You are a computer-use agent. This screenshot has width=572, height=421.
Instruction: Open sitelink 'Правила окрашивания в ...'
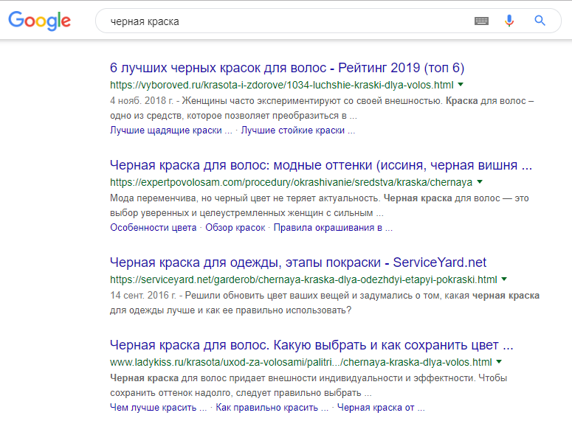point(333,228)
